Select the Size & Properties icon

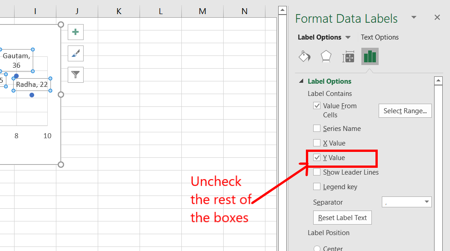tap(348, 56)
